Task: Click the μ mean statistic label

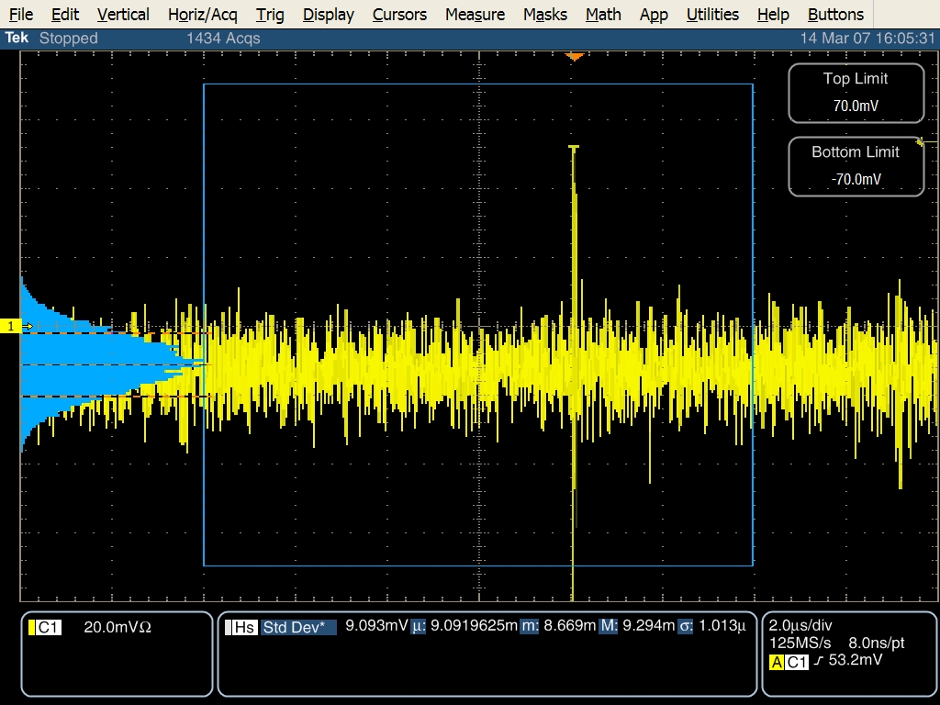Action: click(419, 627)
